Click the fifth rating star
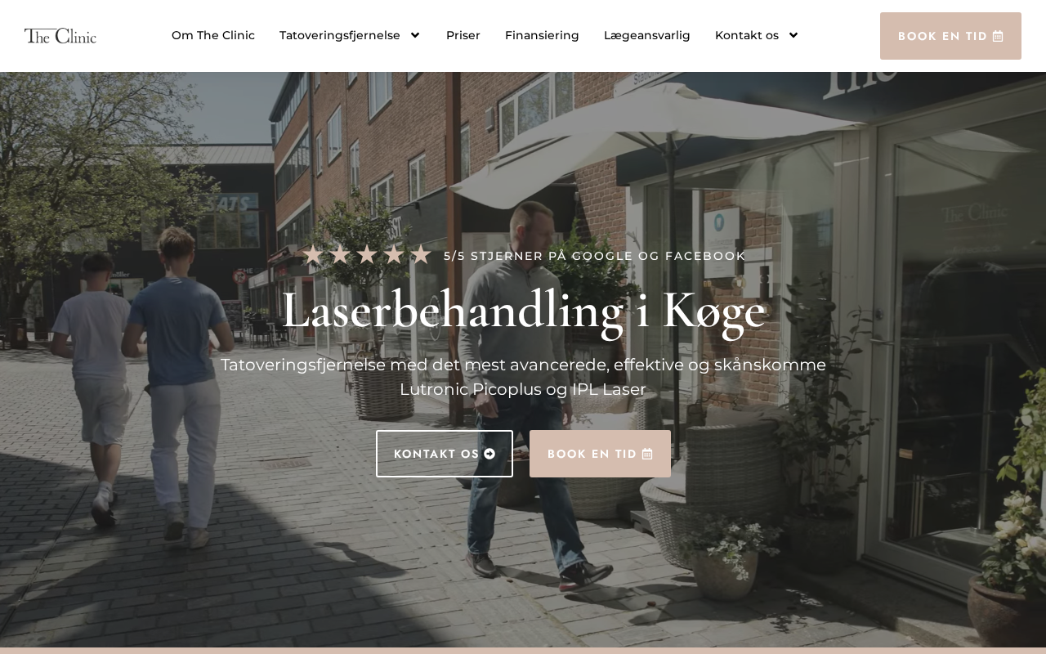 tap(421, 255)
